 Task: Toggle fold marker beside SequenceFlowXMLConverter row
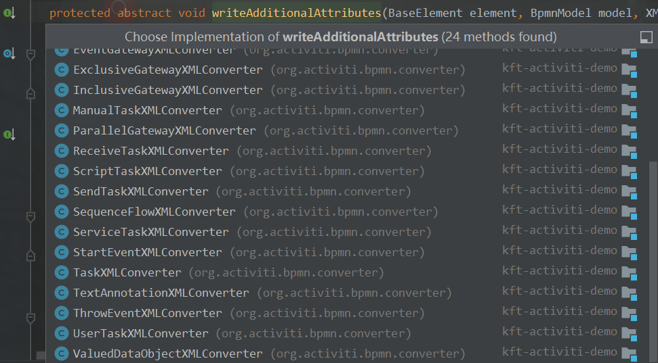tap(30, 217)
